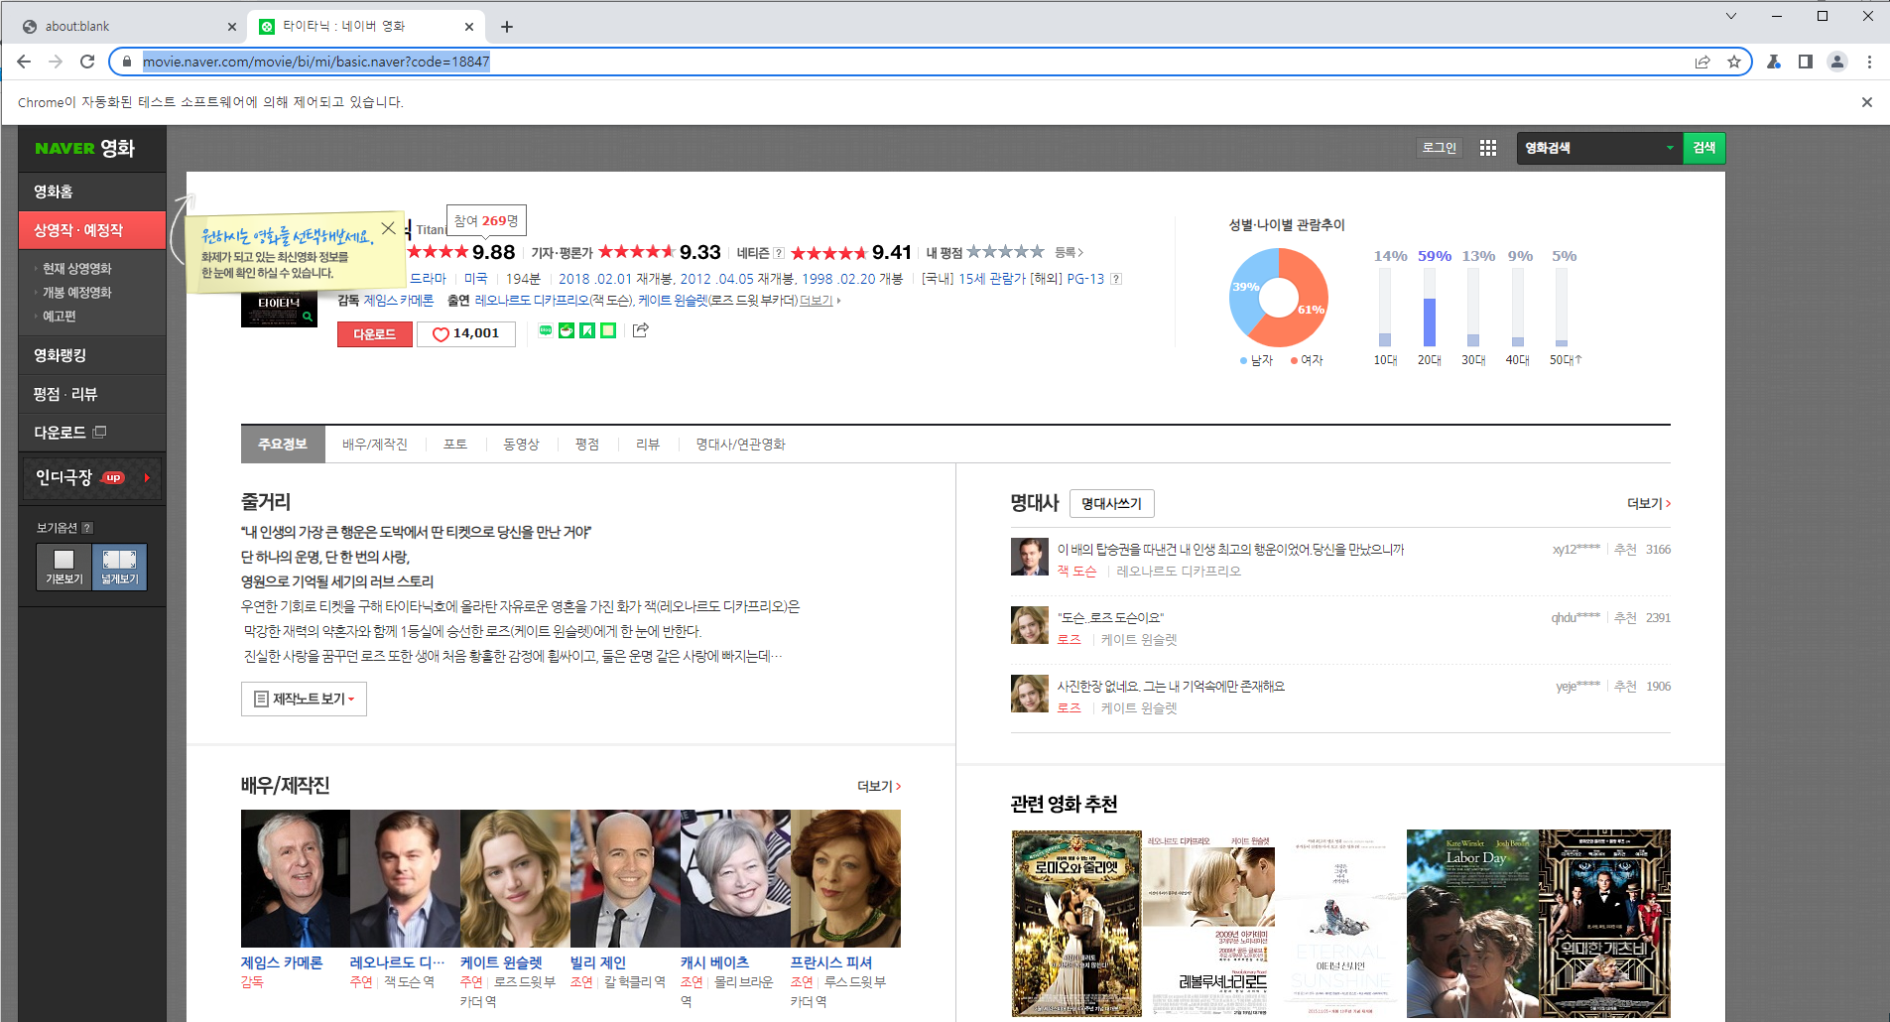Open 현재 상영영화 sidebar link

77,269
